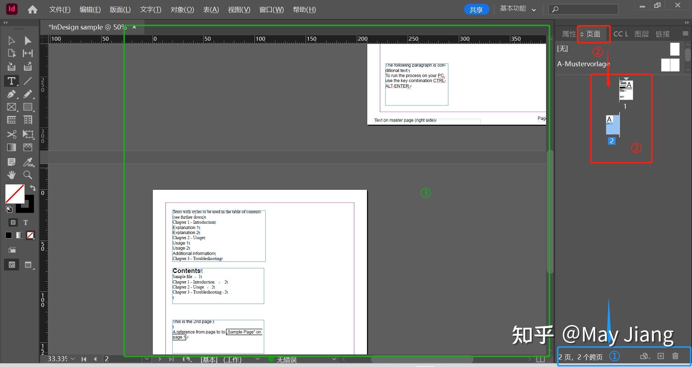Open the preflight error dropdown
This screenshot has width=692, height=367.
[x=334, y=359]
